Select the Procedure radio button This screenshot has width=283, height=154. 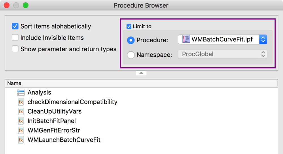tap(131, 40)
